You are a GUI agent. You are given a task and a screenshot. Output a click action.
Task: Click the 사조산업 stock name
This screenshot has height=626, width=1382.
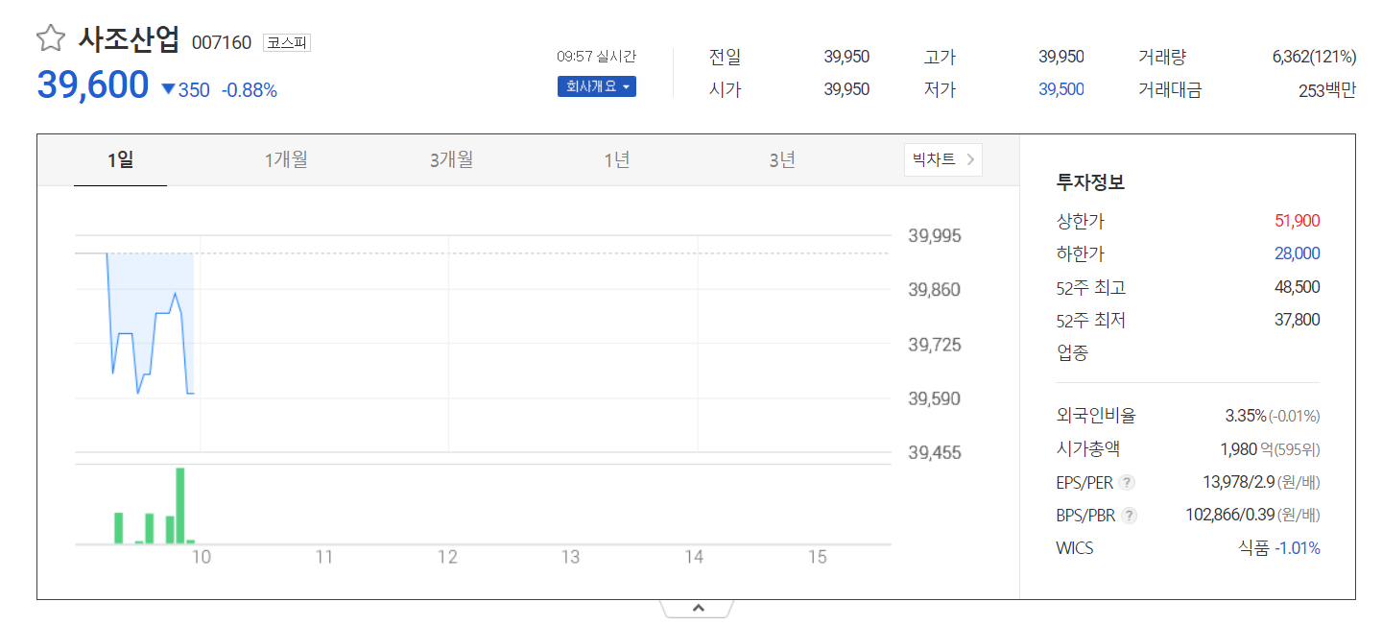coord(130,40)
